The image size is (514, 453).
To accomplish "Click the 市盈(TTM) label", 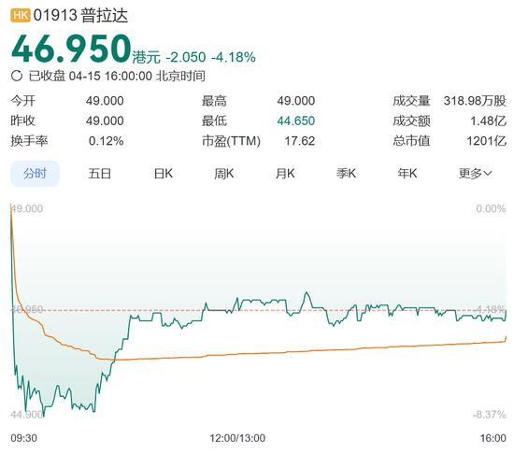I will (231, 141).
